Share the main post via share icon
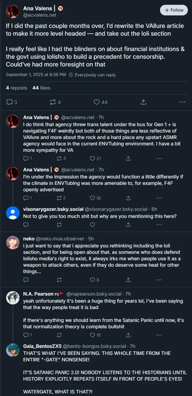Image resolution: width=192 pixels, height=396 pixels. pos(143,102)
